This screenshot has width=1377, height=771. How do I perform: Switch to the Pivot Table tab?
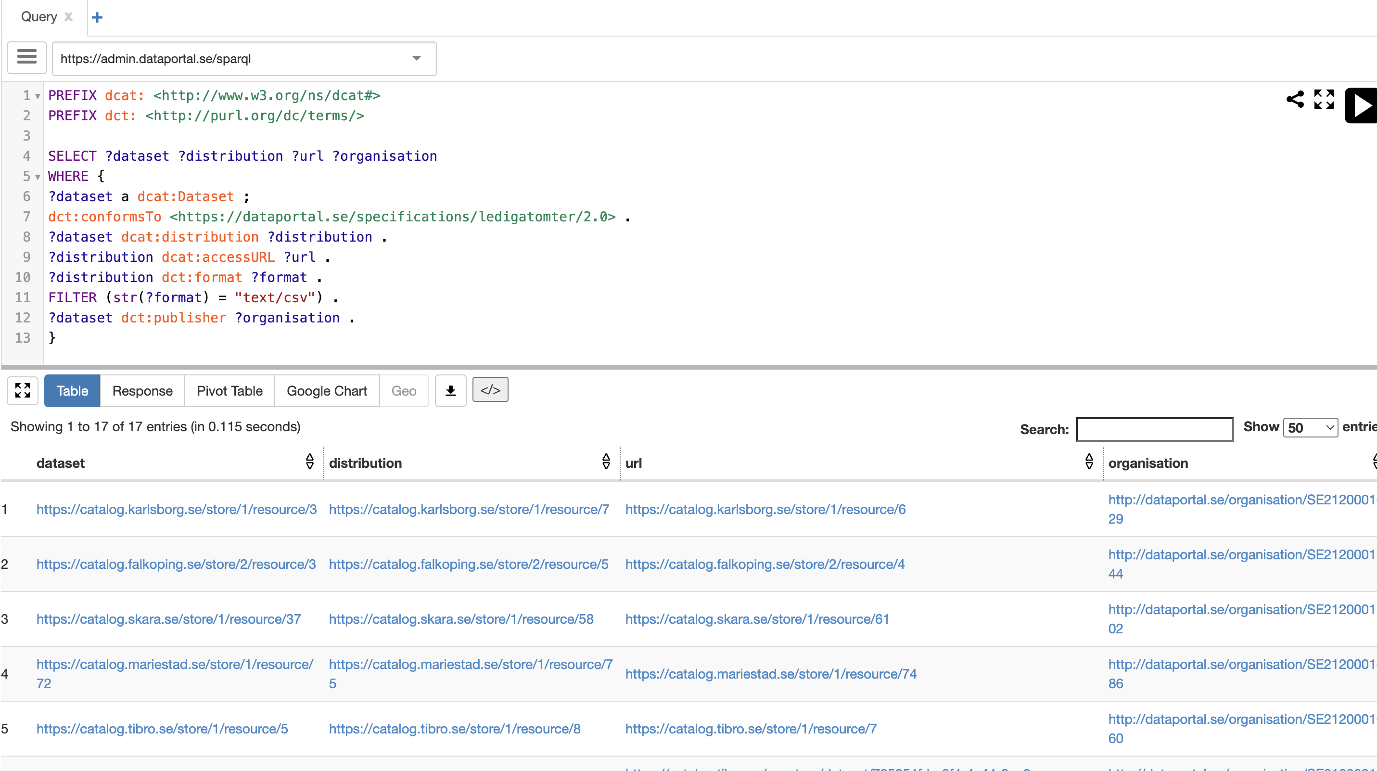coord(229,391)
